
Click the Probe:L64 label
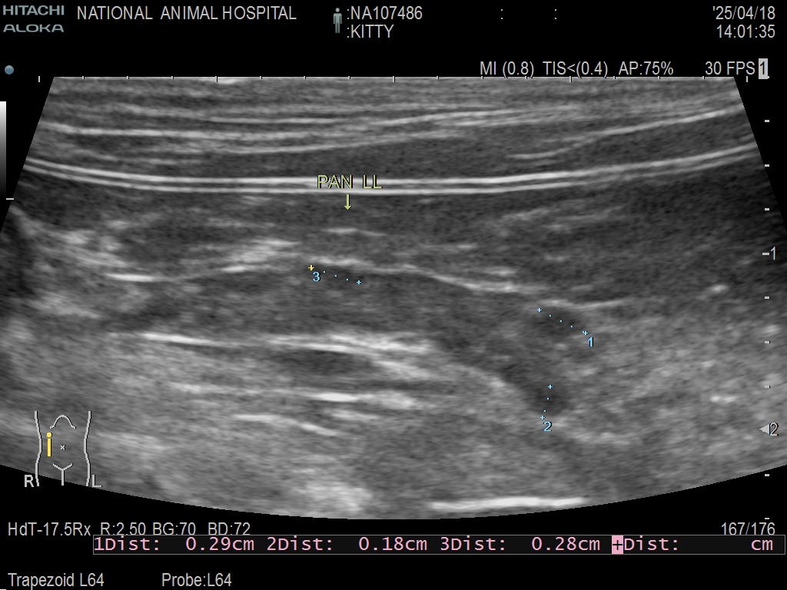tap(196, 580)
